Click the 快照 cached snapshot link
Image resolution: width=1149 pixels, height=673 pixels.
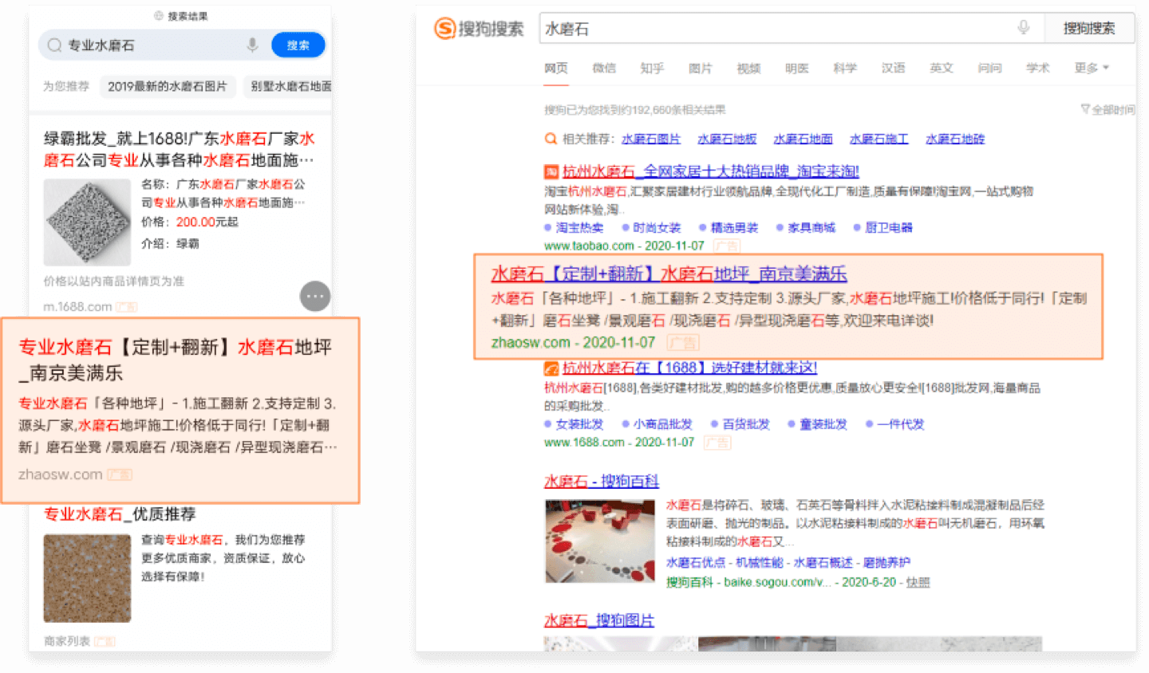918,583
